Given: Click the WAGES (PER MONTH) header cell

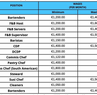Looking at the screenshot, I should pos(68,5).
